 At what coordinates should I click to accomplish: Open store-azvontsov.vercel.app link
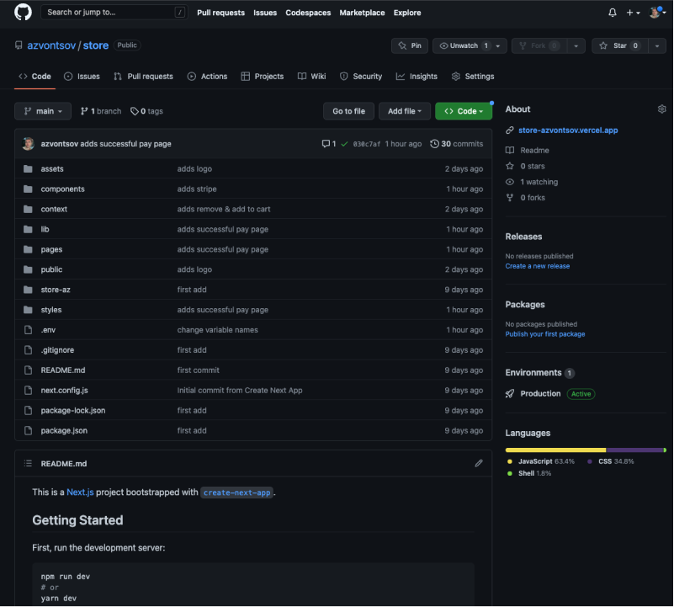tap(568, 130)
